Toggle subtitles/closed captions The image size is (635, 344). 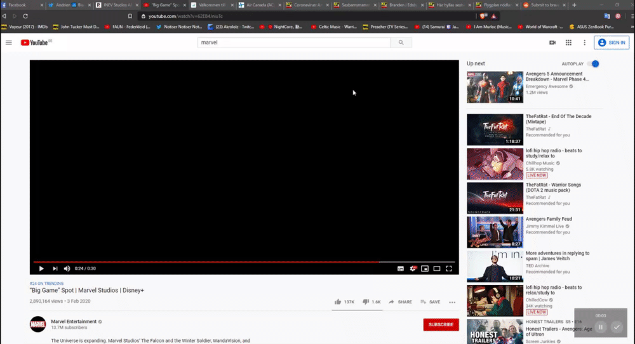point(401,268)
